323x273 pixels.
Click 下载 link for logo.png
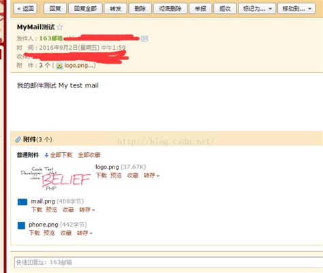101,175
